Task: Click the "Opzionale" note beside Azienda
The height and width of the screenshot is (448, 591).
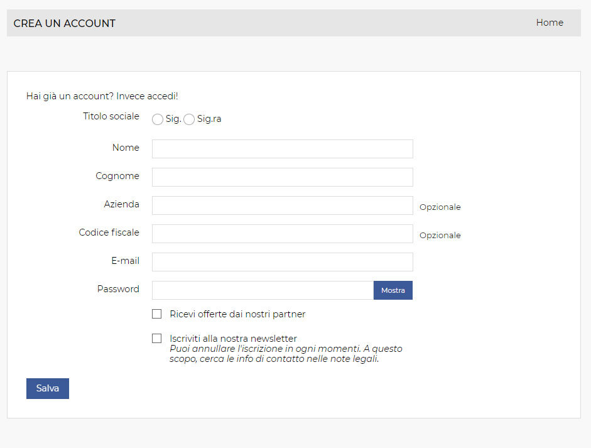Action: [x=440, y=207]
